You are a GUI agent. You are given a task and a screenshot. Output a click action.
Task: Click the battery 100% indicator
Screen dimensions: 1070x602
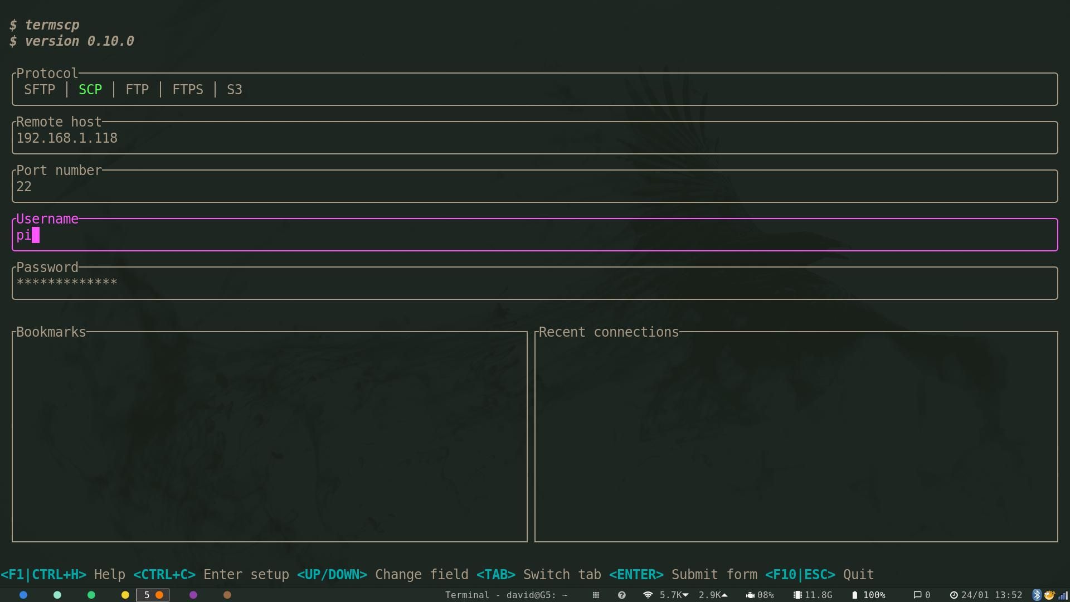869,595
